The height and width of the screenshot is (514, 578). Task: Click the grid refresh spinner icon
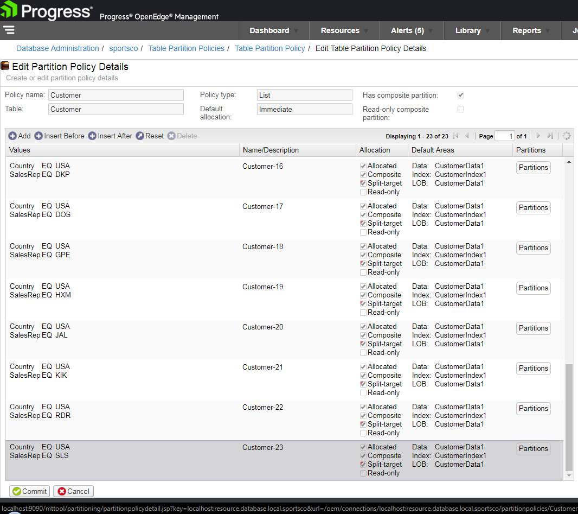click(x=567, y=136)
